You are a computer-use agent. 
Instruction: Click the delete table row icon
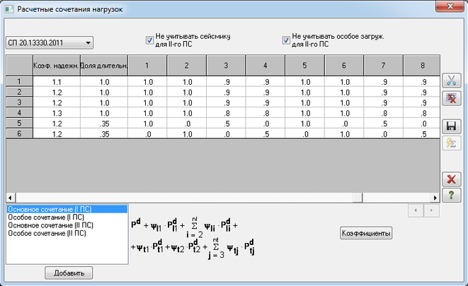(x=451, y=98)
